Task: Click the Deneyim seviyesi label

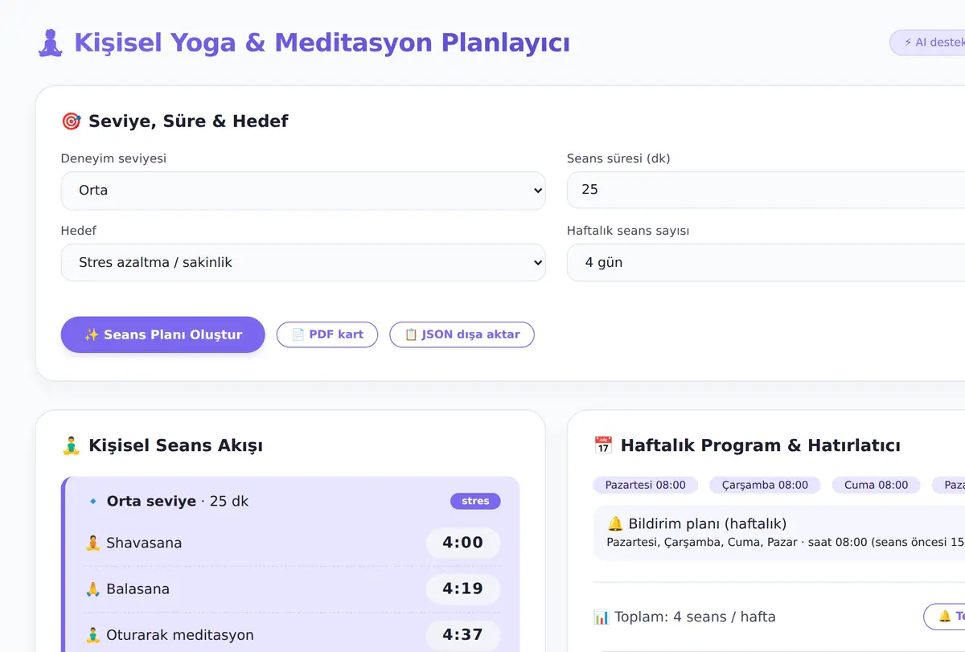Action: 113,158
